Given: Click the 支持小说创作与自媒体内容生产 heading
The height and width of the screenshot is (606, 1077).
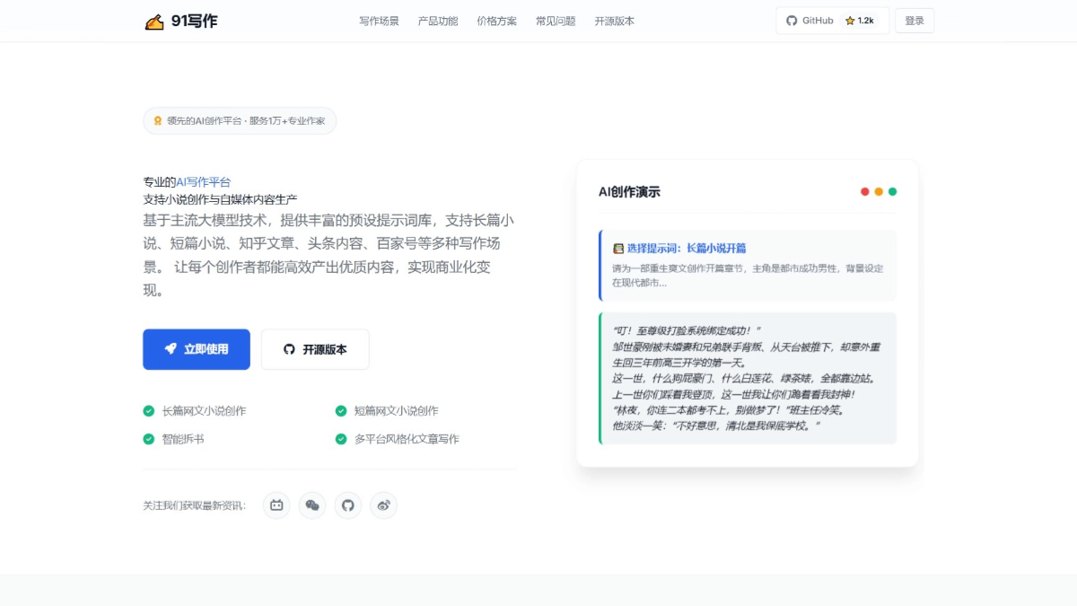Looking at the screenshot, I should 220,199.
